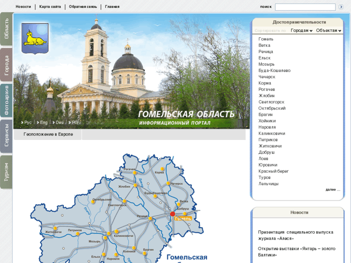Expand the Объектам sort dropdown
This screenshot has height=263, width=351.
[x=328, y=30]
